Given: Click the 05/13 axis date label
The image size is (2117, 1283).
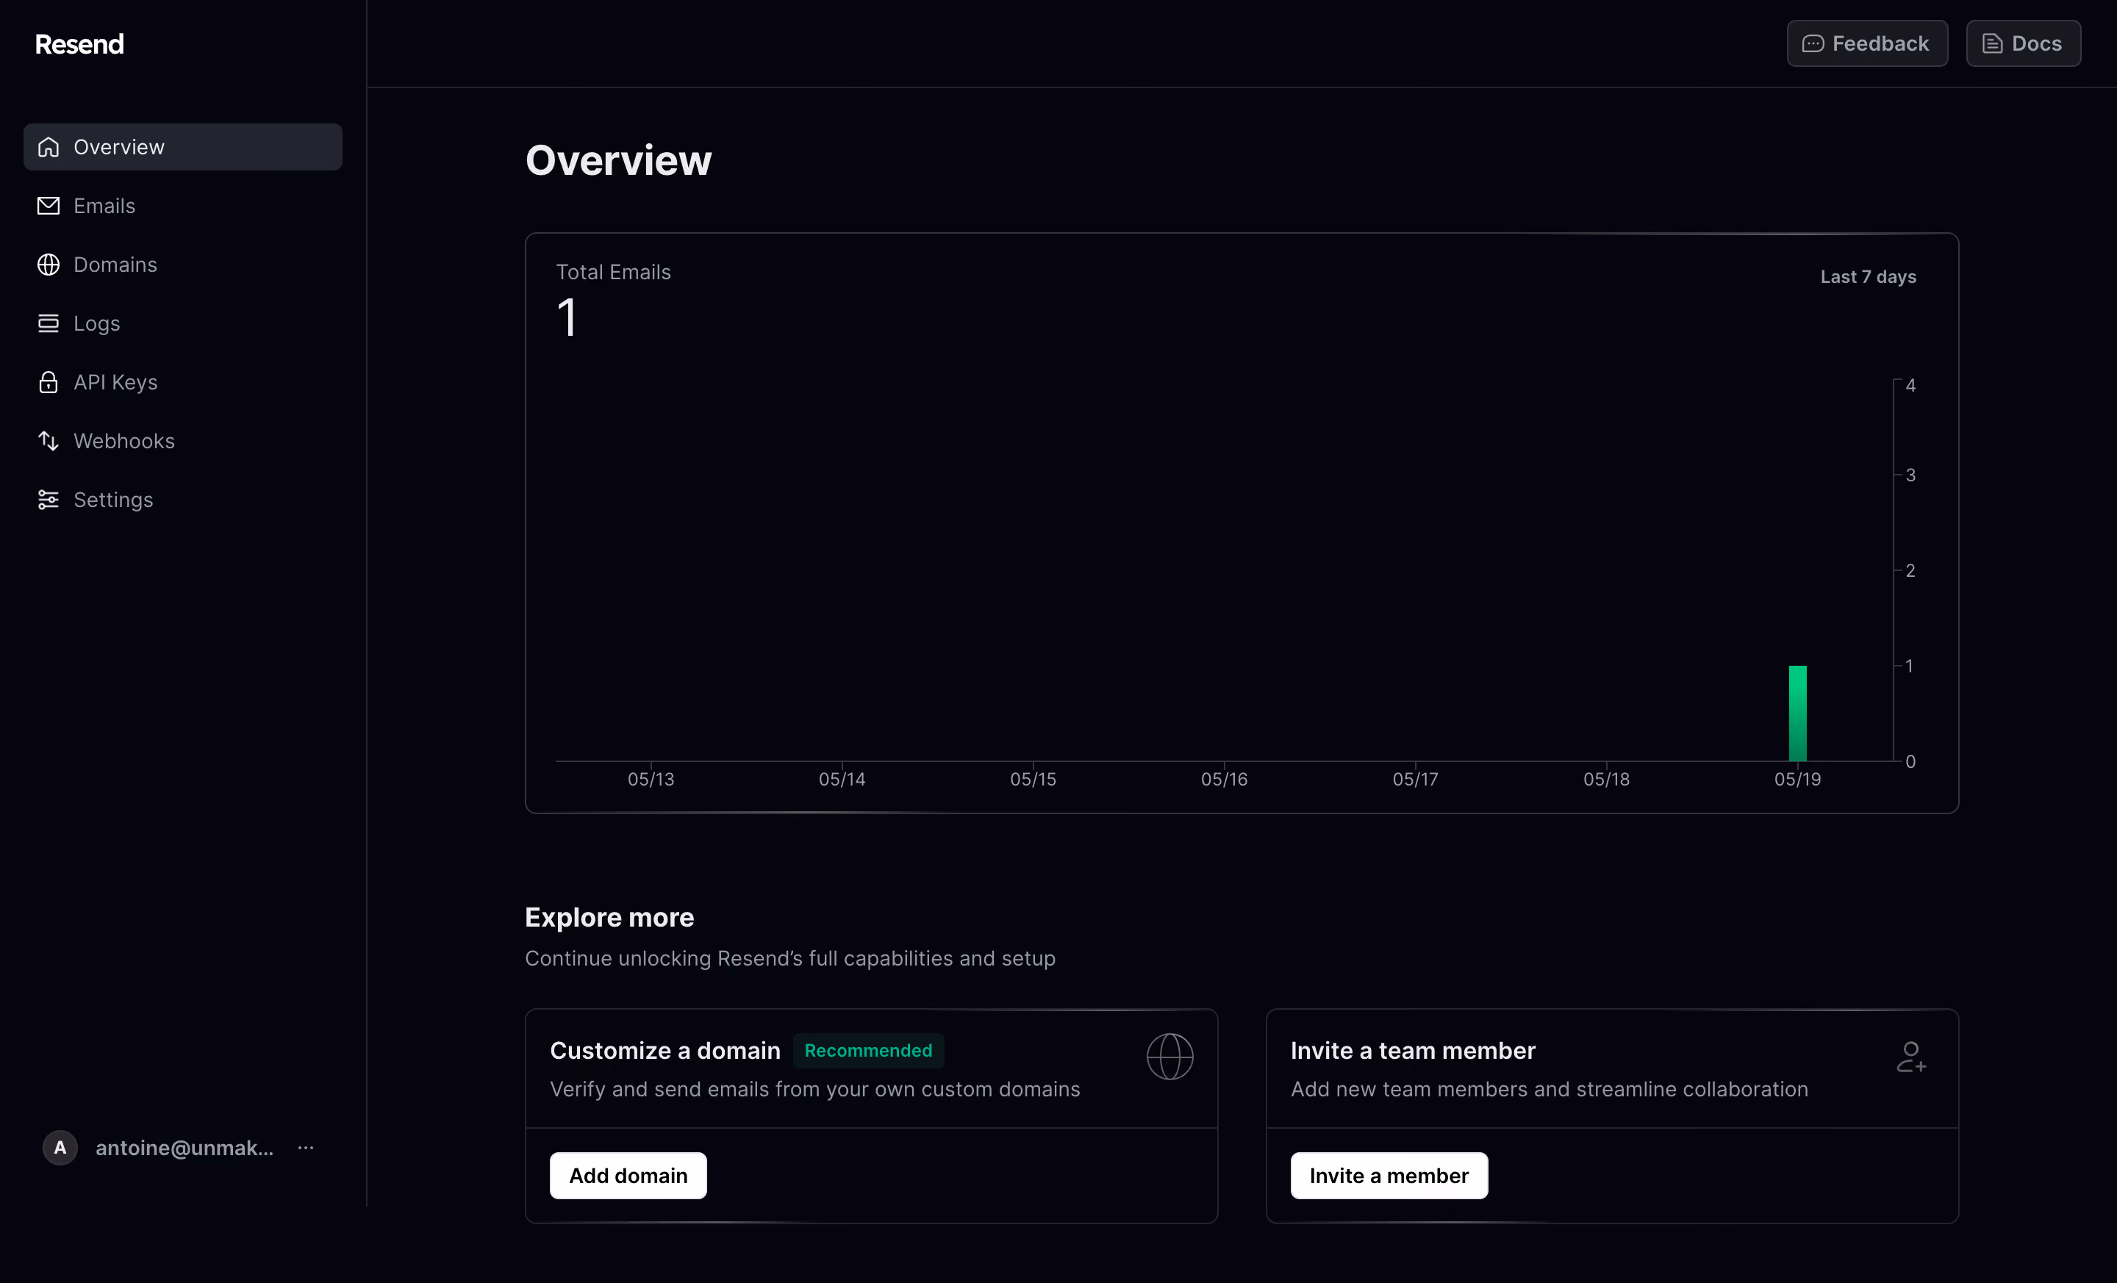Looking at the screenshot, I should [651, 779].
